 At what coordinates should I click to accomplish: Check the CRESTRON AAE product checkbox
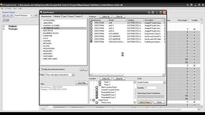coord(91,23)
